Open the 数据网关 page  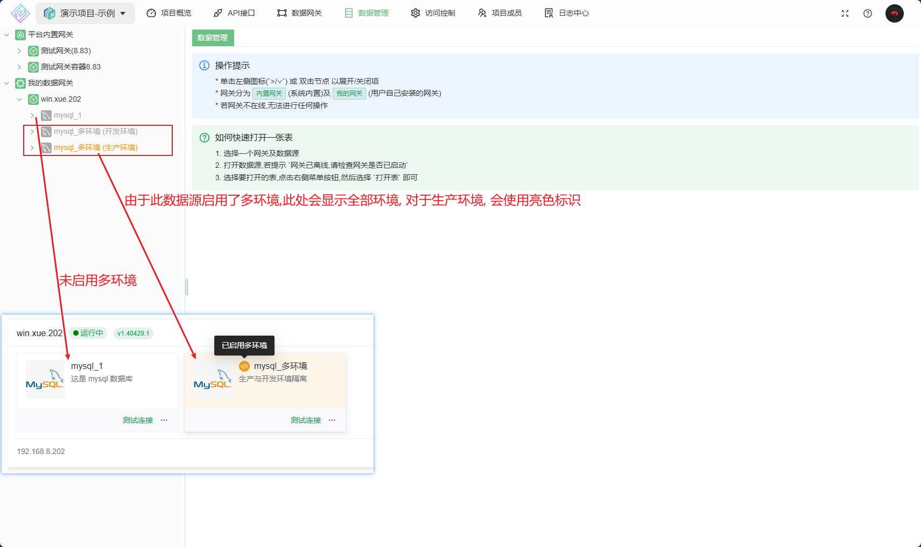(299, 12)
